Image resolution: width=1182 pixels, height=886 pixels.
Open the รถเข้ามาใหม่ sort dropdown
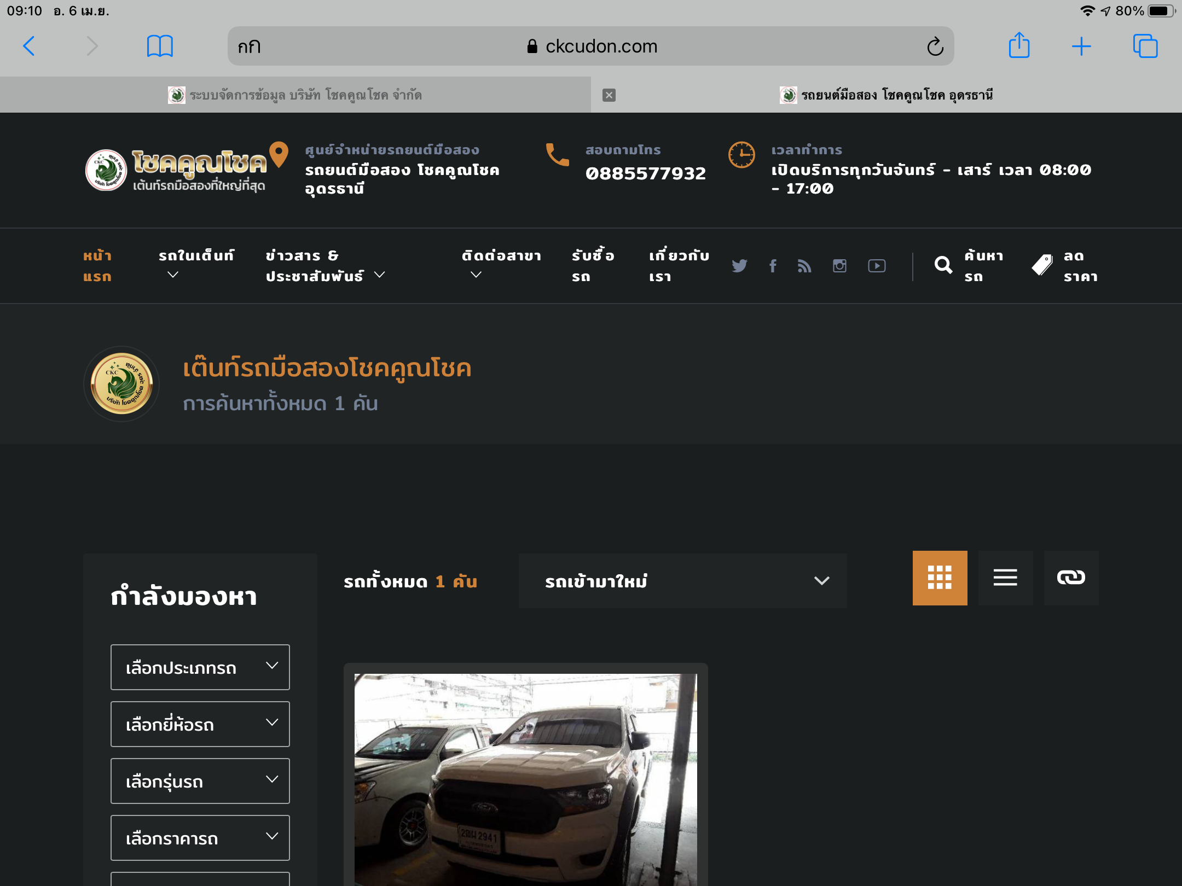click(682, 581)
